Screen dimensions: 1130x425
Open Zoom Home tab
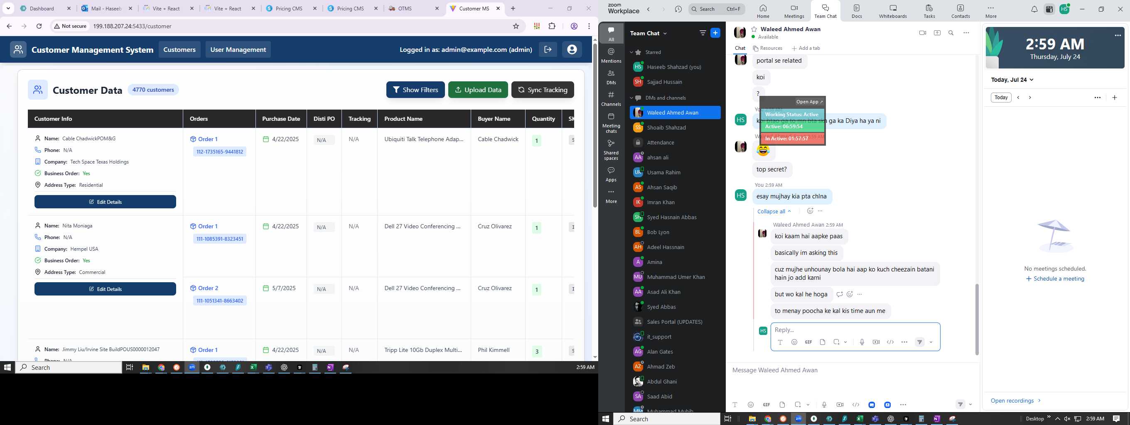point(763,11)
